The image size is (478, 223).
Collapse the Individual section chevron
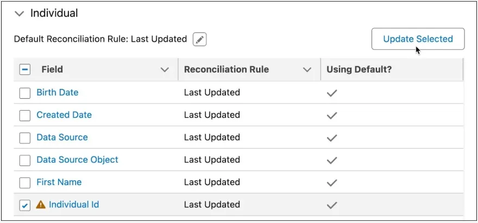pos(20,14)
